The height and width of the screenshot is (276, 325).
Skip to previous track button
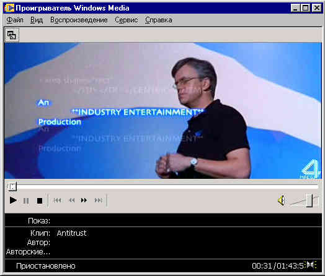click(x=58, y=201)
